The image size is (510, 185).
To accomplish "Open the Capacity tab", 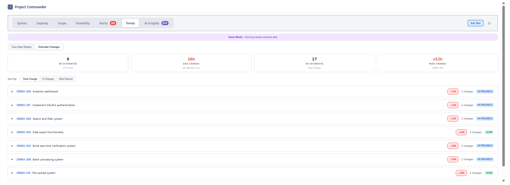I will pyautogui.click(x=42, y=23).
